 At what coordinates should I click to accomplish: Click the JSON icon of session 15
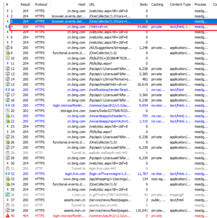[x=8, y=84]
